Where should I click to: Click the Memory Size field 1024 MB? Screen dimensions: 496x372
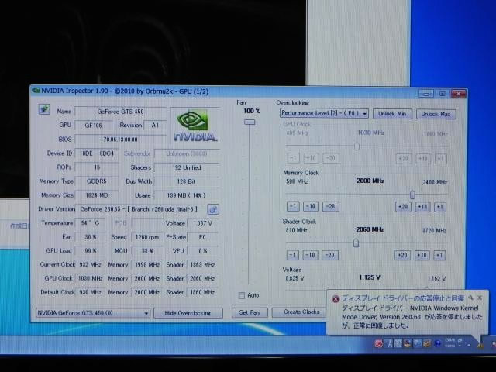coord(96,195)
